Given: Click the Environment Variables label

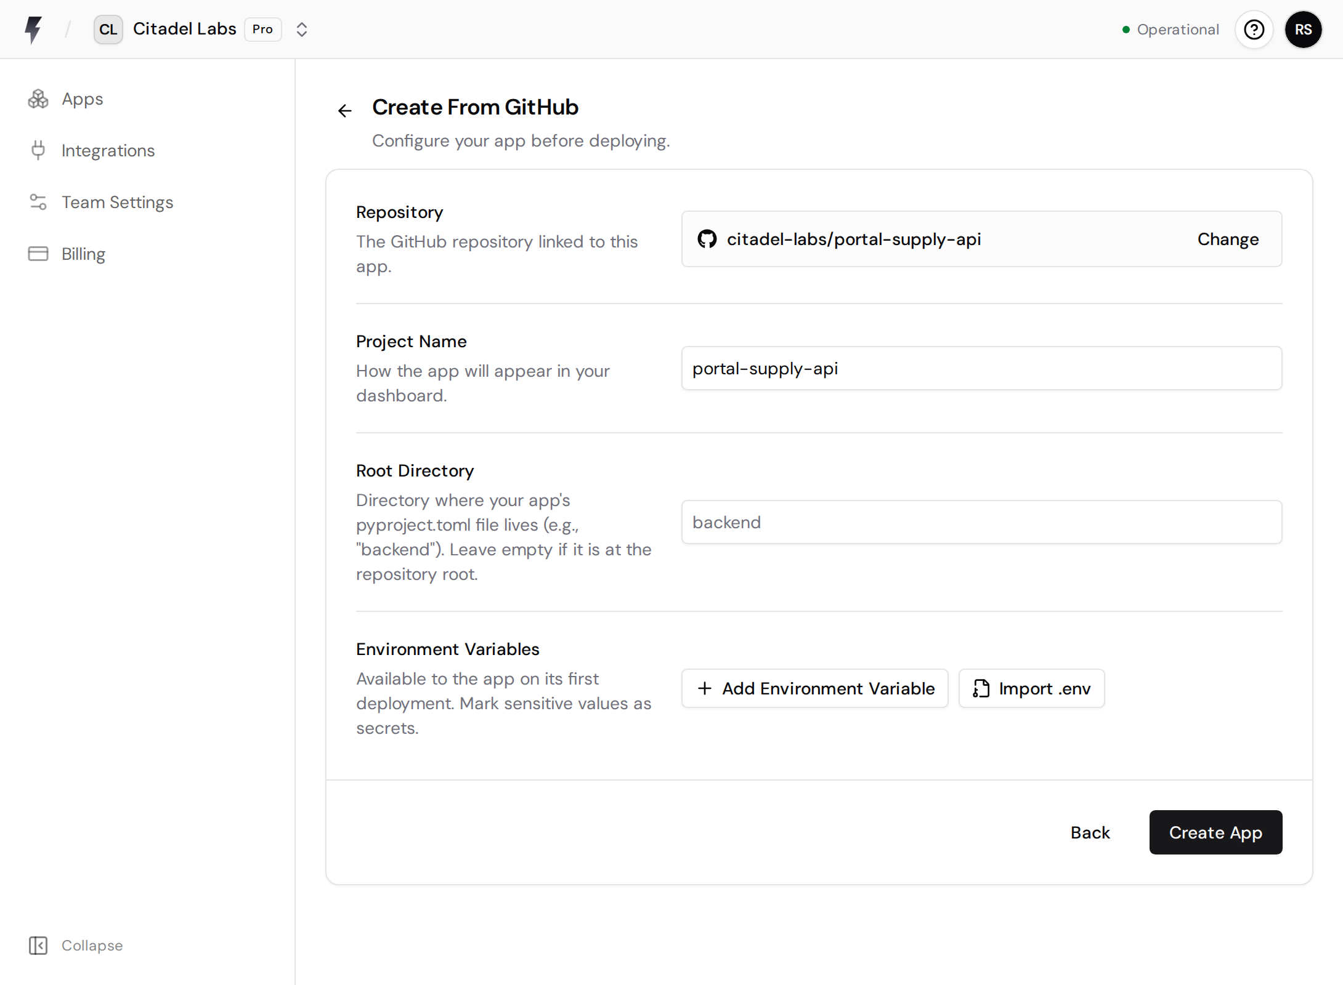Looking at the screenshot, I should tap(448, 649).
